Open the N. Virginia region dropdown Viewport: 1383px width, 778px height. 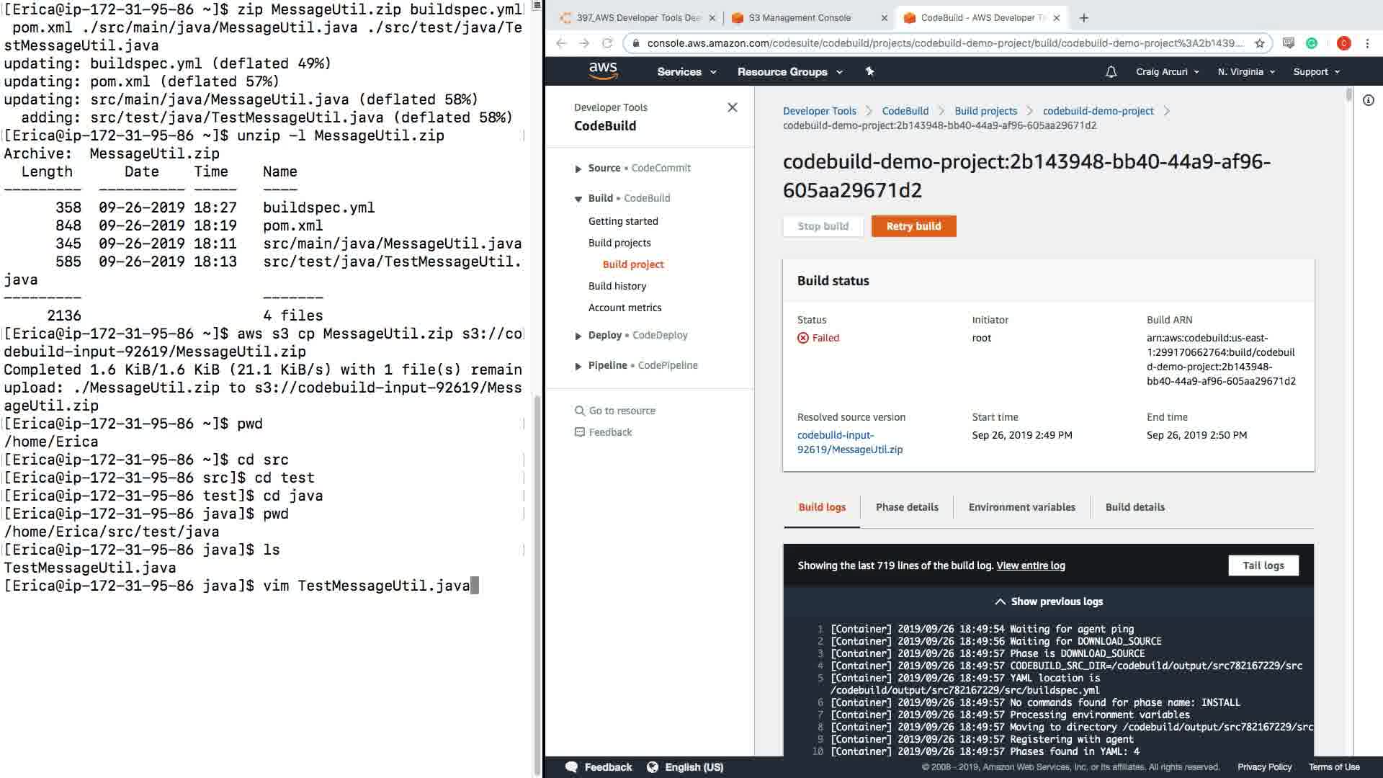[1245, 71]
